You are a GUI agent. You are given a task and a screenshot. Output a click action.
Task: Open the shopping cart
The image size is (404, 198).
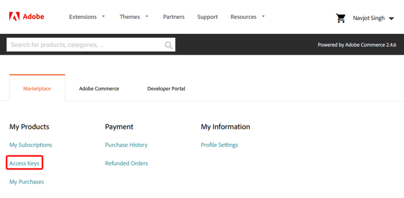[x=340, y=18]
